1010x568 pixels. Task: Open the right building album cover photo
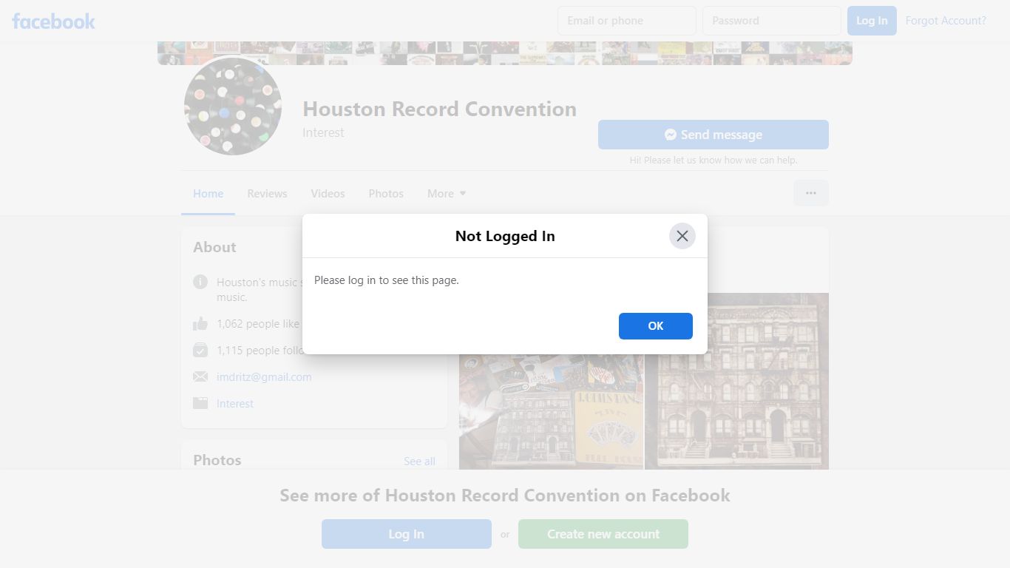pos(737,381)
